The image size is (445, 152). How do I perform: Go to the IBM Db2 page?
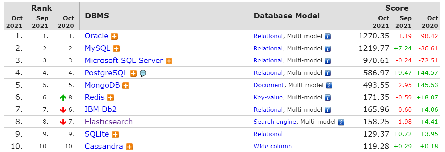101,110
